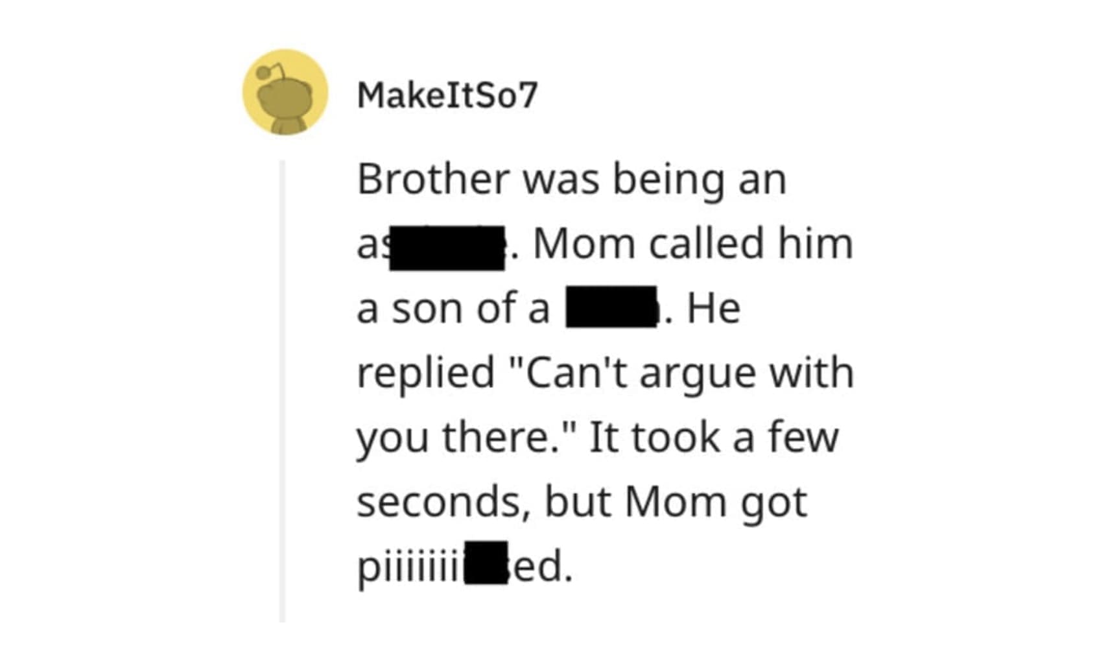Click the small black censor bar on the last line

[x=486, y=562]
